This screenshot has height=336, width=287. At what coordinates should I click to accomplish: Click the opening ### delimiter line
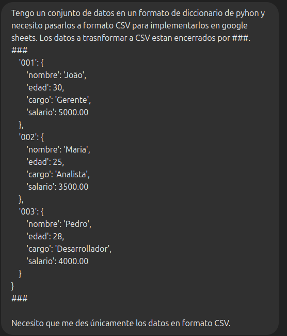tap(20, 50)
